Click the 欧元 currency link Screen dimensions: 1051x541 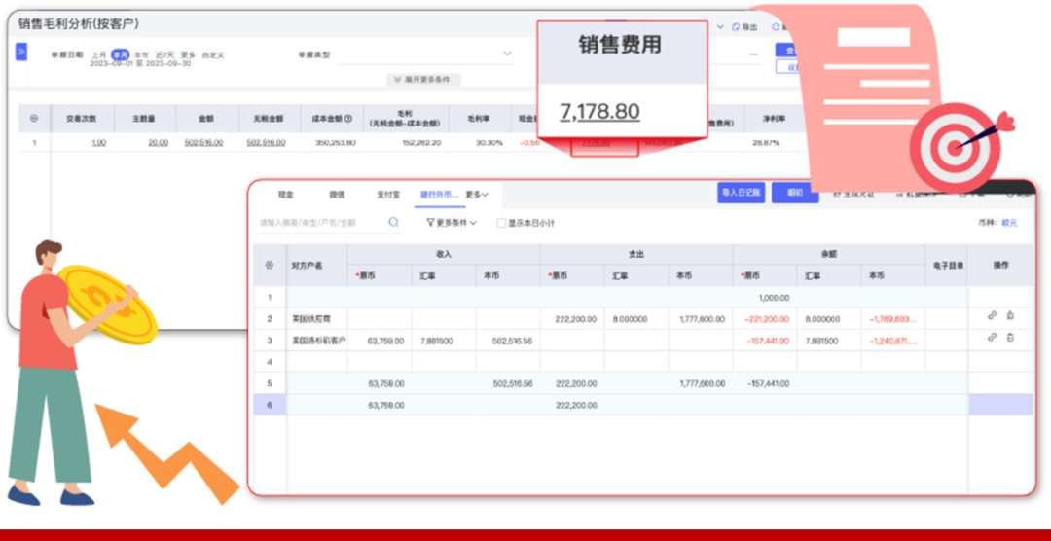(1009, 223)
